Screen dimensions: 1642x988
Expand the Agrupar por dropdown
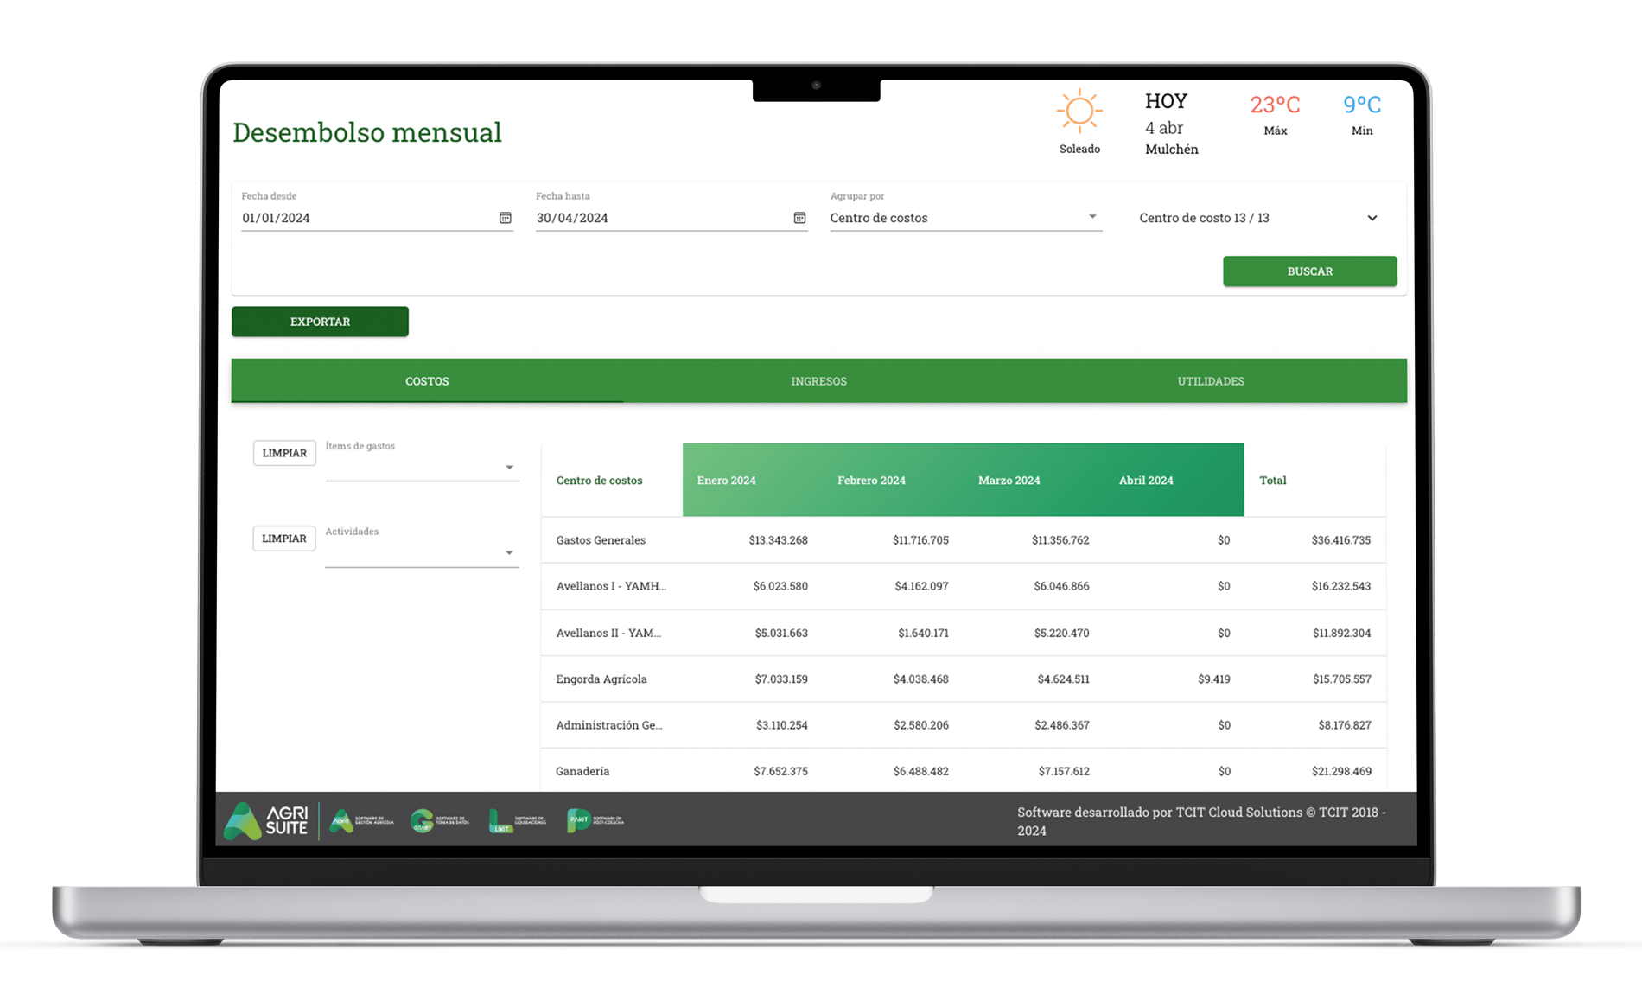click(x=965, y=217)
